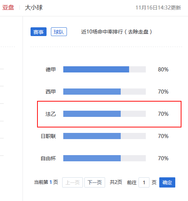Screen dimensions: 188x201
Task: Click the 日职联 hit-rate bar
Action: [x=105, y=136]
